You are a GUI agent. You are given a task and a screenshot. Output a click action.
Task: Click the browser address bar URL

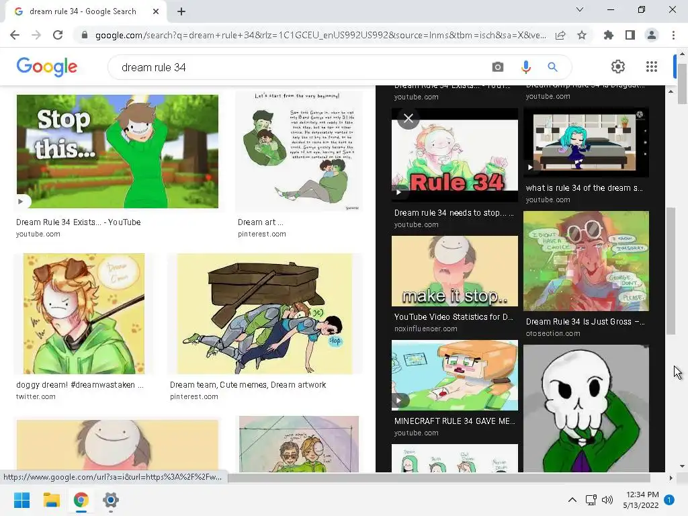(x=320, y=35)
